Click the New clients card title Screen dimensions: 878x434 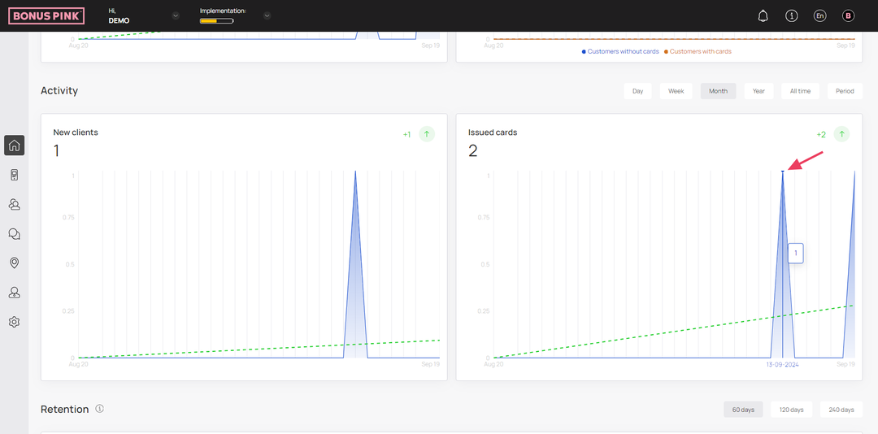coord(76,132)
